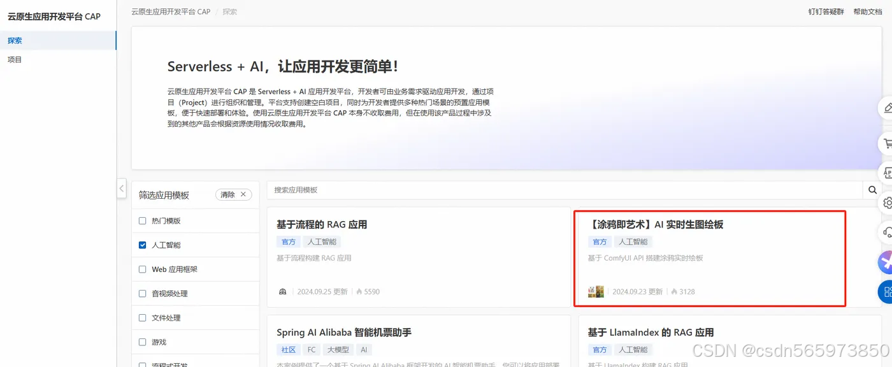The image size is (892, 367).
Task: Click 基于 ComfyUI API 搭建涂鸦实时绘板 description
Action: (645, 258)
